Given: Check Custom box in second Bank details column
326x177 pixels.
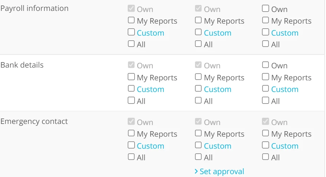Looking at the screenshot, I should coord(198,89).
